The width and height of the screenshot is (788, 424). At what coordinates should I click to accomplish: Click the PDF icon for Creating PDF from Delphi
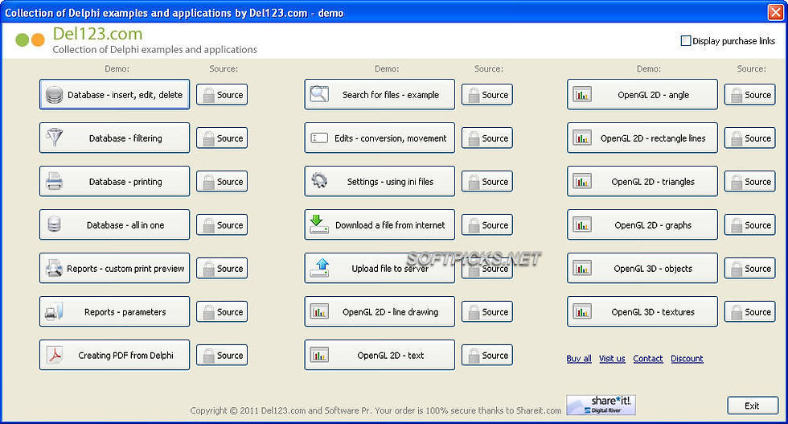click(x=55, y=355)
